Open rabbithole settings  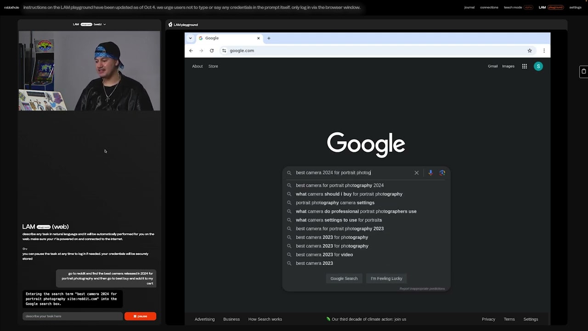click(575, 7)
